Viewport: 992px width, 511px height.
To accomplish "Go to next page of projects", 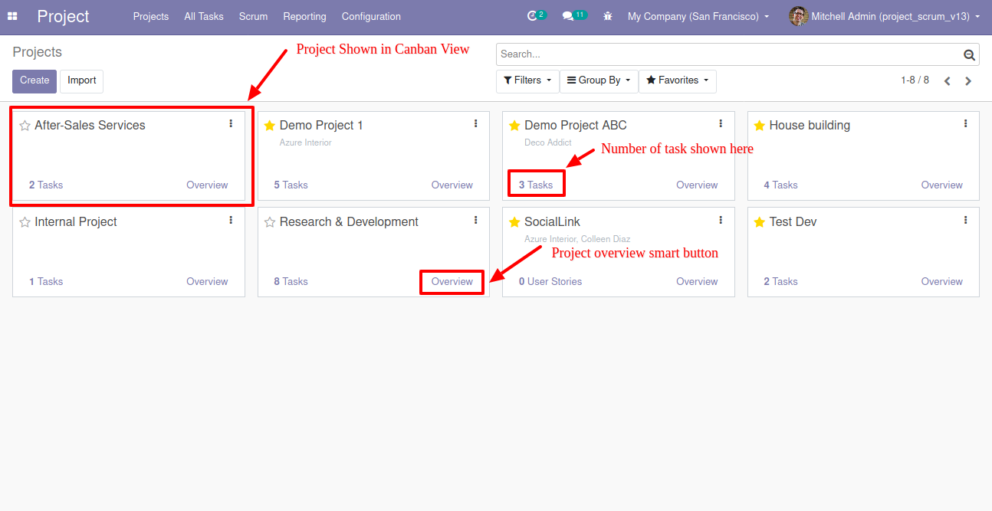I will click(x=968, y=80).
